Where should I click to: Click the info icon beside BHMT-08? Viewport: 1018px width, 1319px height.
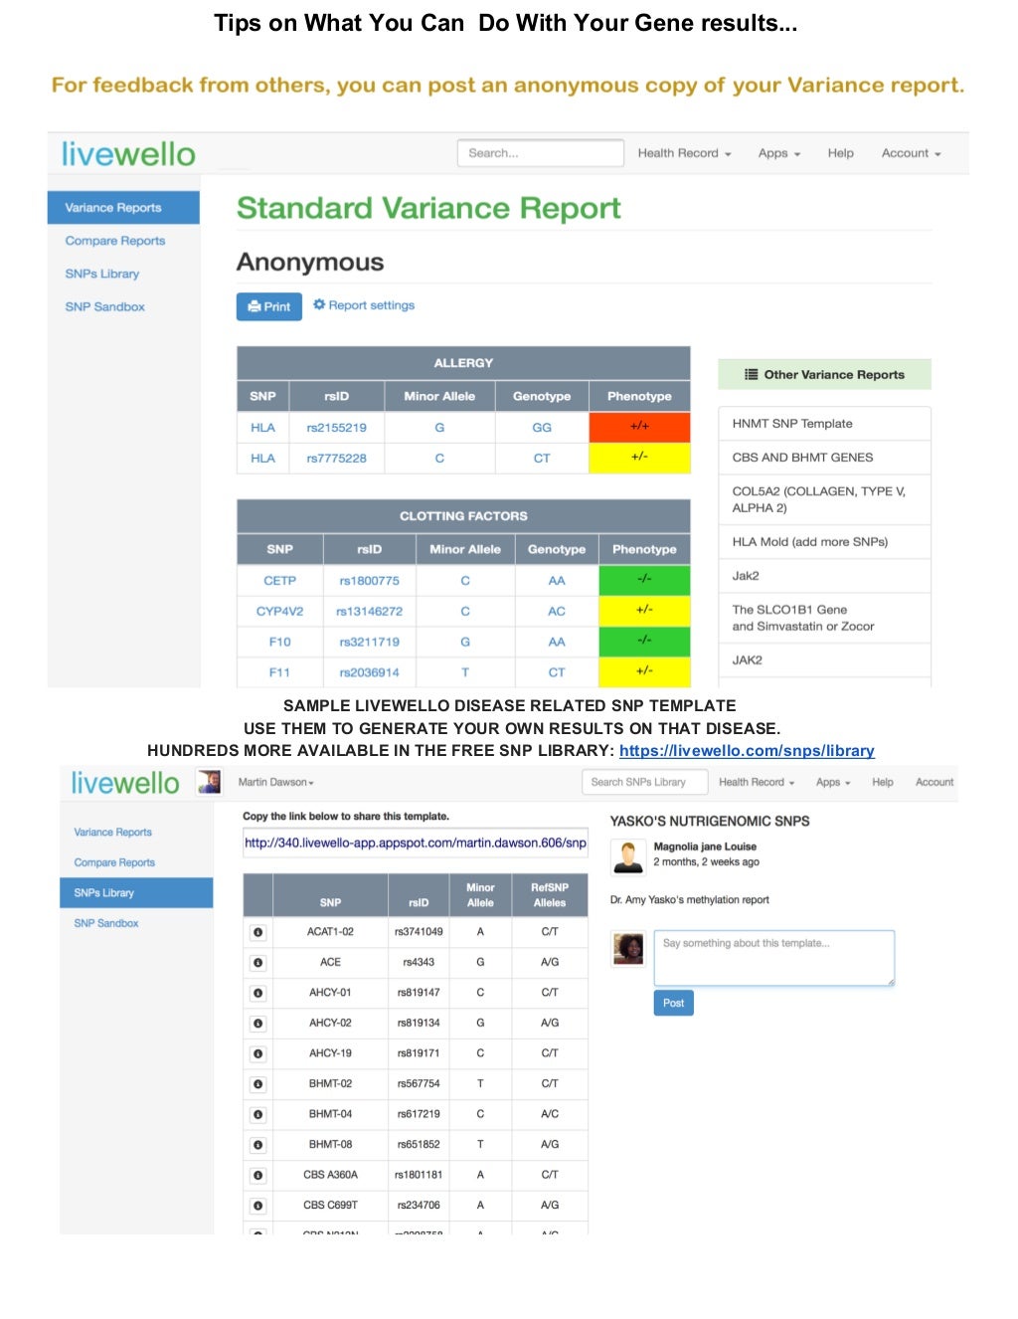258,1145
